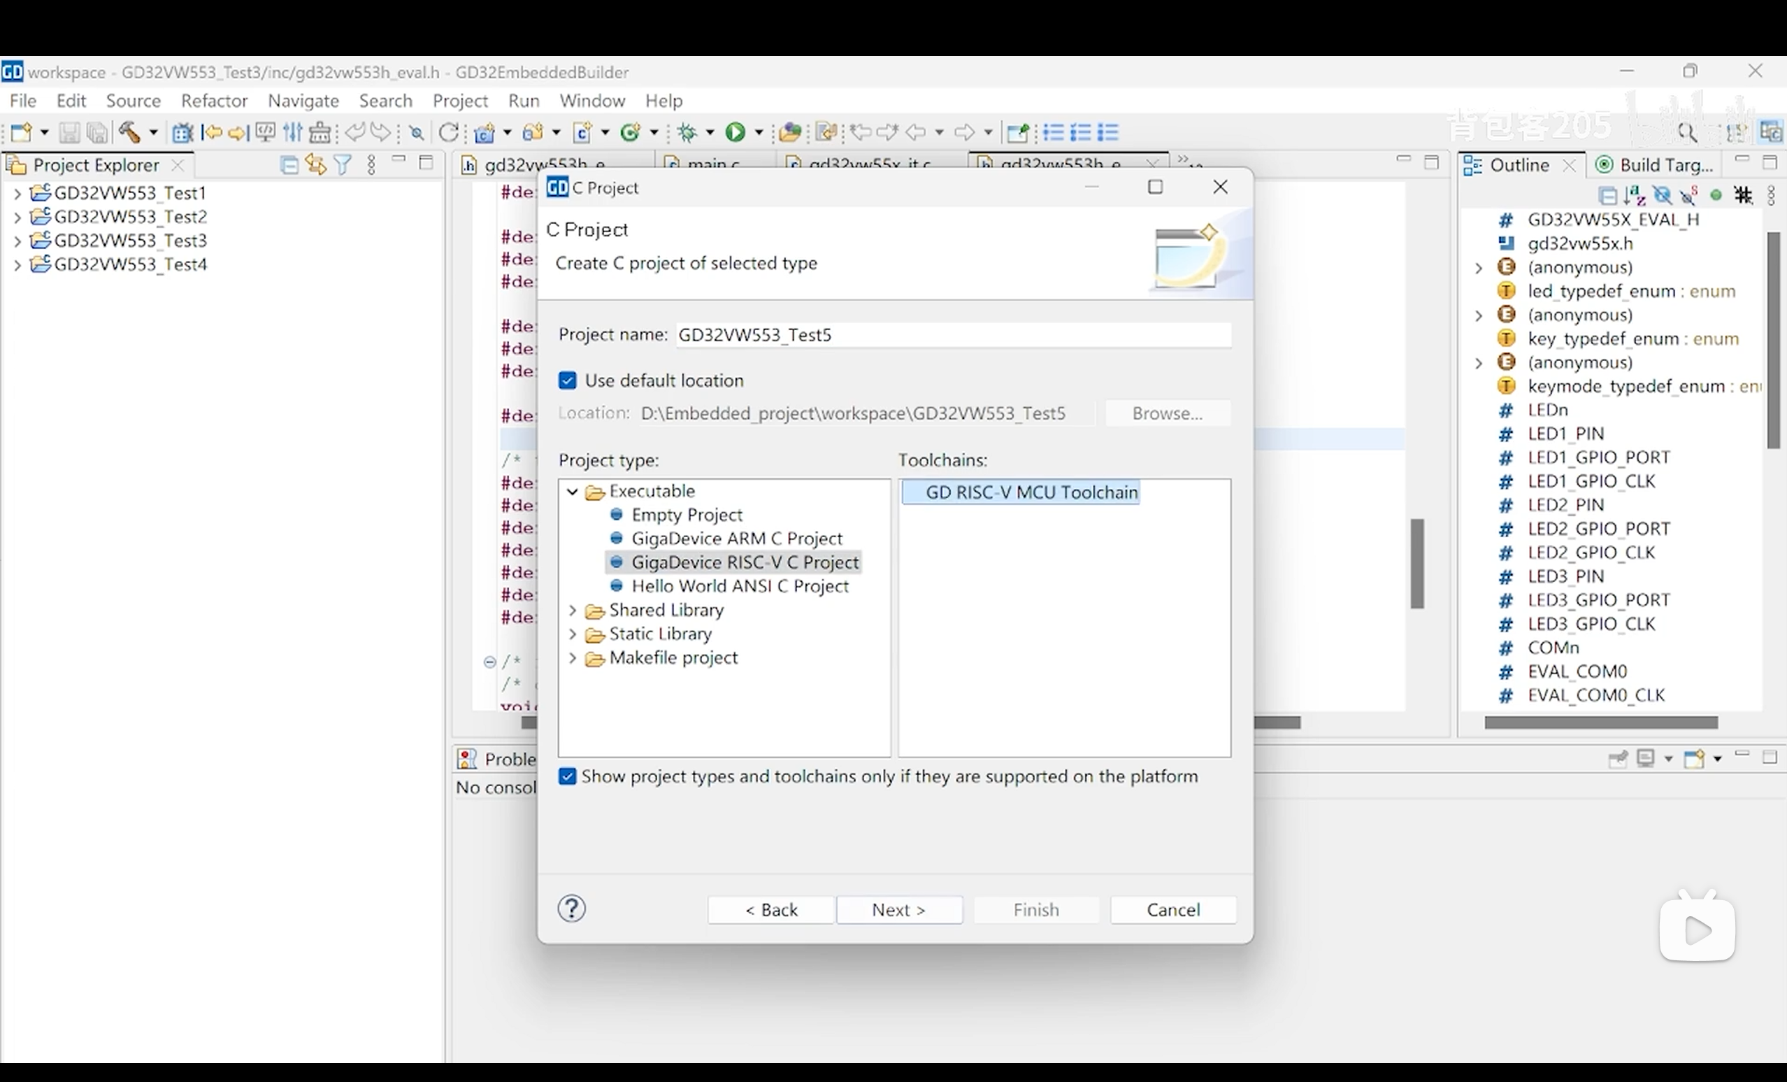Click the Hide Static Members icon in Outline
The image size is (1787, 1082).
[1689, 195]
